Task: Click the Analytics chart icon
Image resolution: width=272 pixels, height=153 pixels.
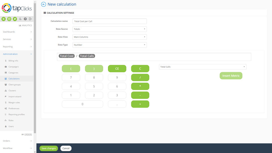Action: (x=20, y=25)
